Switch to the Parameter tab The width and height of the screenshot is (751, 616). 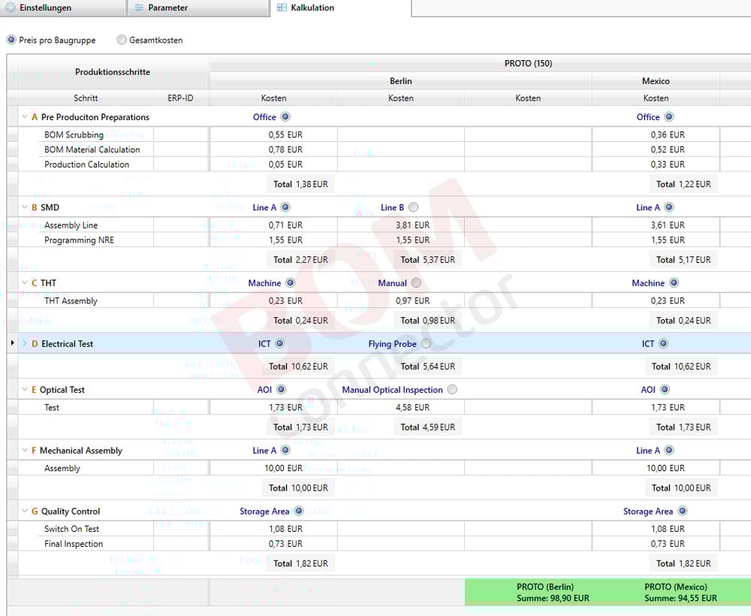point(165,8)
